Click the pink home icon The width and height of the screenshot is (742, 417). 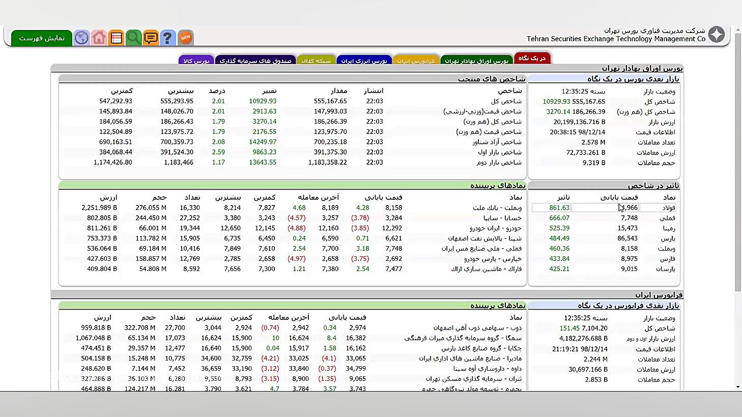(x=99, y=38)
